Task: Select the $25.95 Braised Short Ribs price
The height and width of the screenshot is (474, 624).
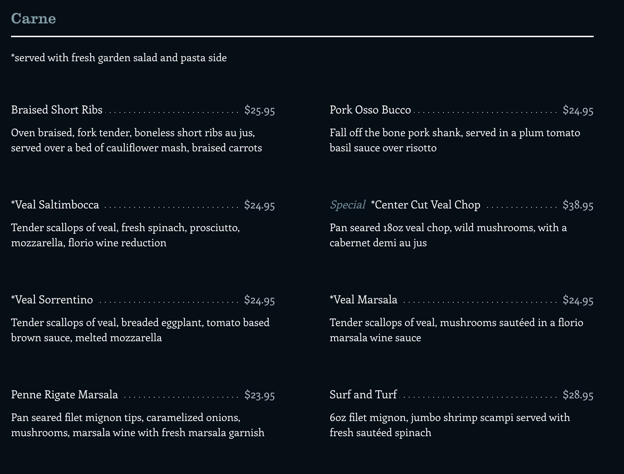Action: click(259, 110)
